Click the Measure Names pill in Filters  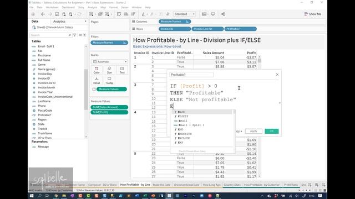[x=109, y=43]
